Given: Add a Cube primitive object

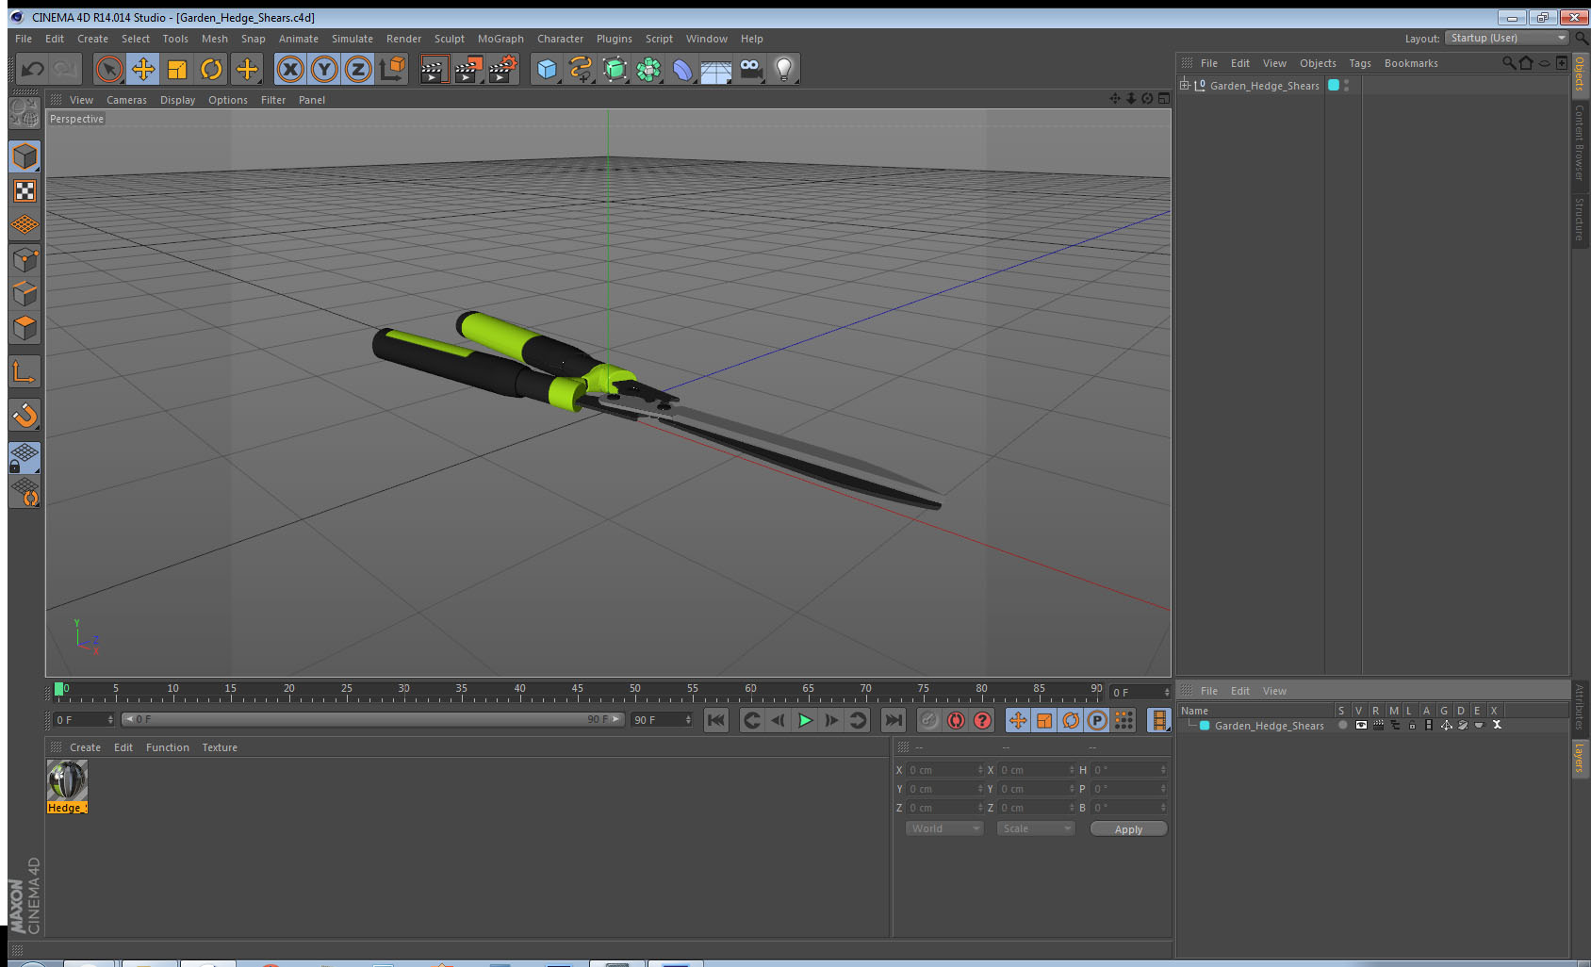Looking at the screenshot, I should pyautogui.click(x=547, y=69).
